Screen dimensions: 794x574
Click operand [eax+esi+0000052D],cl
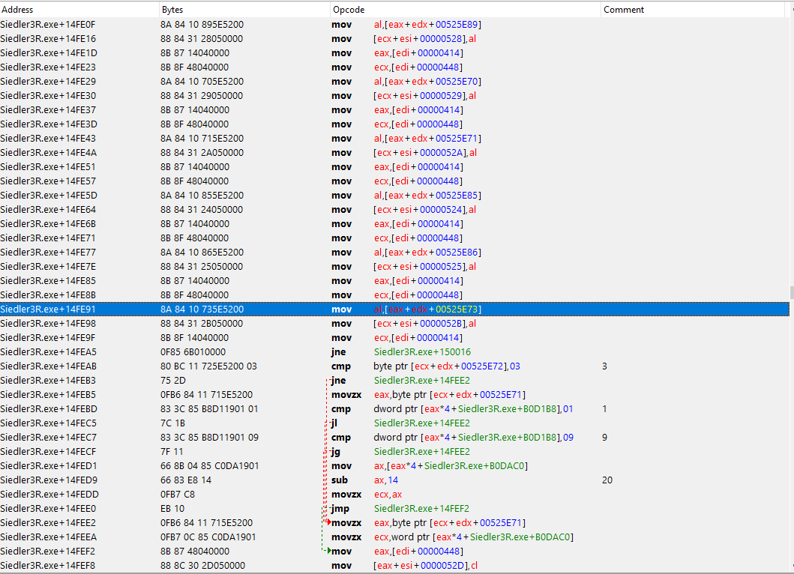click(x=425, y=566)
